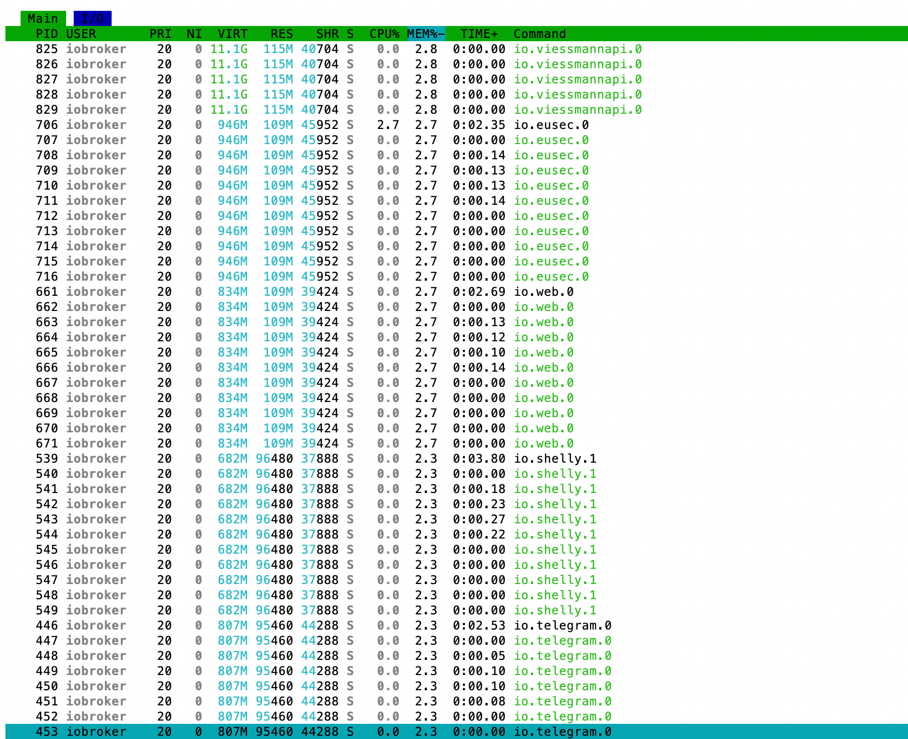Click time 0:02.69 of io.web.0

tap(479, 291)
